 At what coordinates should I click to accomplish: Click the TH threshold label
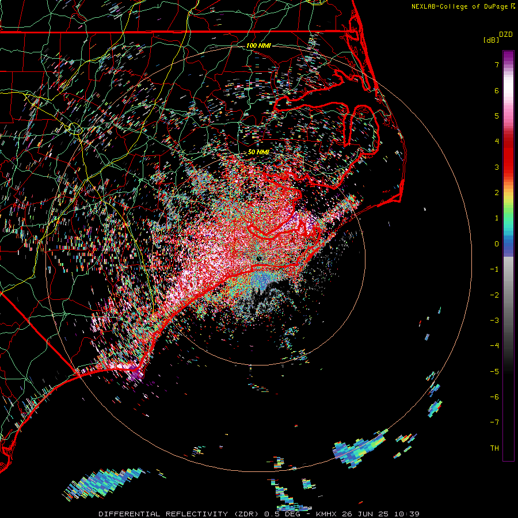[x=494, y=448]
